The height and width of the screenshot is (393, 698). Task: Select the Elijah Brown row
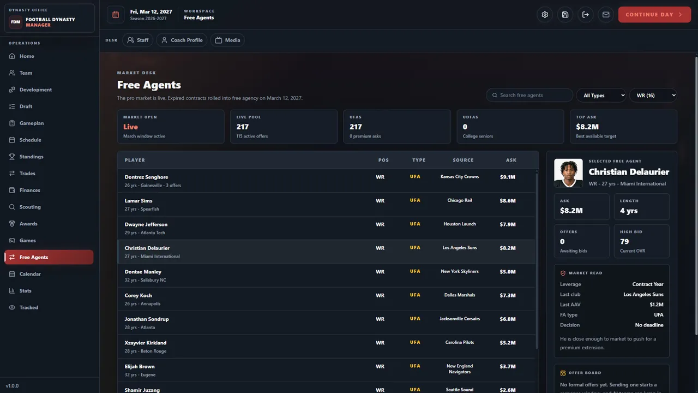326,370
